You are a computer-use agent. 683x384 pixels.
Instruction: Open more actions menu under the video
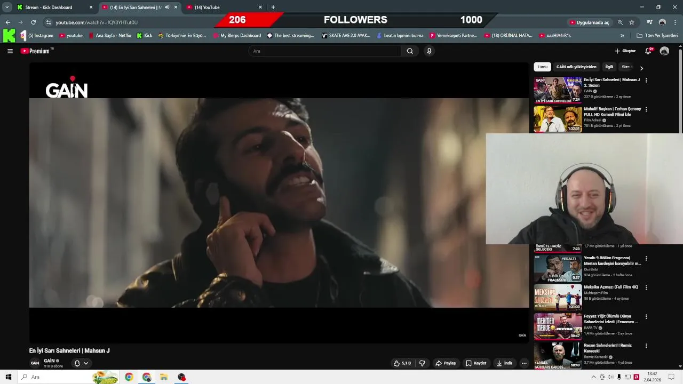[524, 363]
